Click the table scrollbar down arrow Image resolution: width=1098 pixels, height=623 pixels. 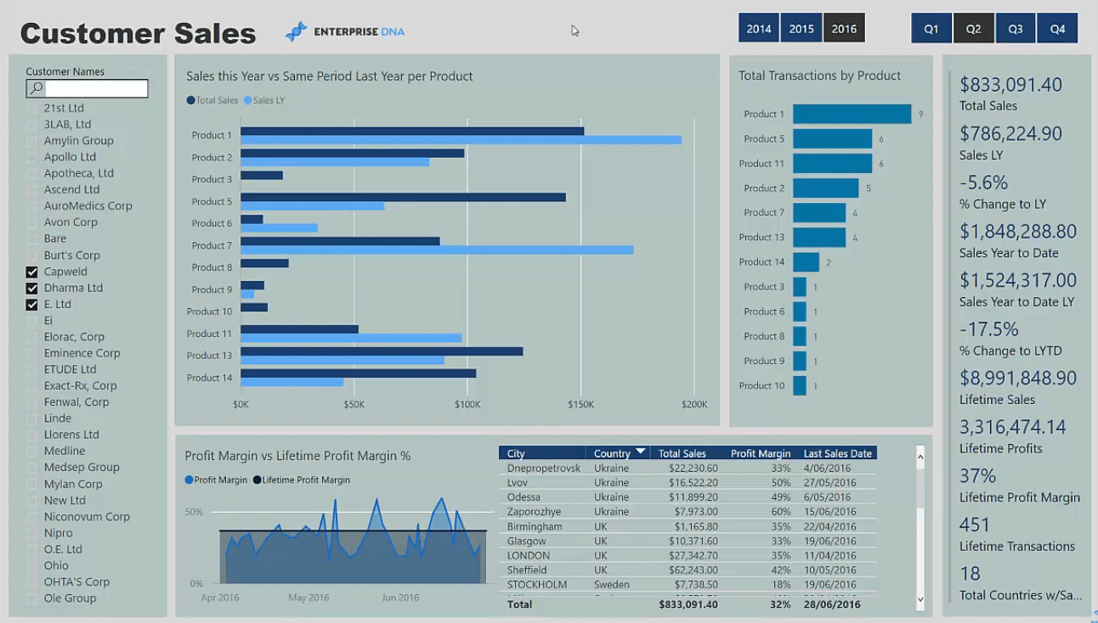point(920,599)
